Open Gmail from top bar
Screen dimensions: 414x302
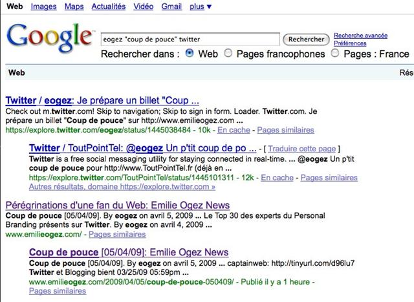[x=171, y=6]
